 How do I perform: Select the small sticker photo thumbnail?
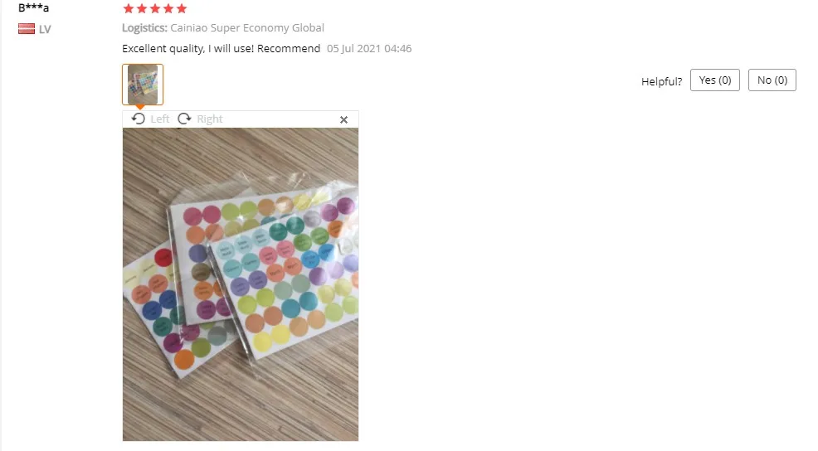coord(143,85)
